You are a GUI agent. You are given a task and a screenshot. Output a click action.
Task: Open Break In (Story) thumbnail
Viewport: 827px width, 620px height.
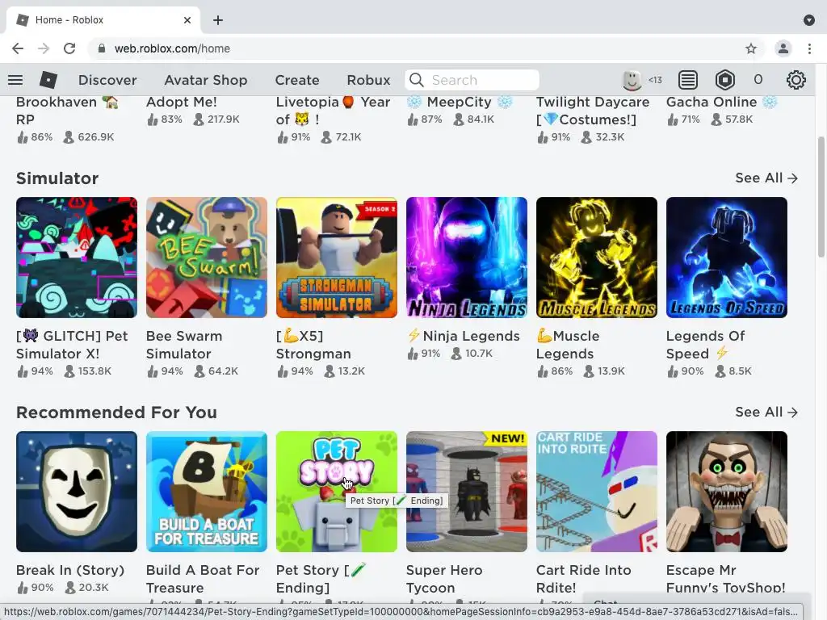coord(77,492)
